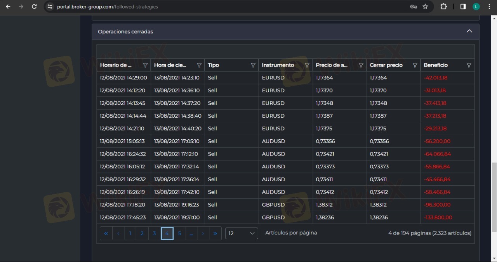The height and width of the screenshot is (262, 497).
Task: Bookmark this page with star icon
Action: (x=425, y=7)
